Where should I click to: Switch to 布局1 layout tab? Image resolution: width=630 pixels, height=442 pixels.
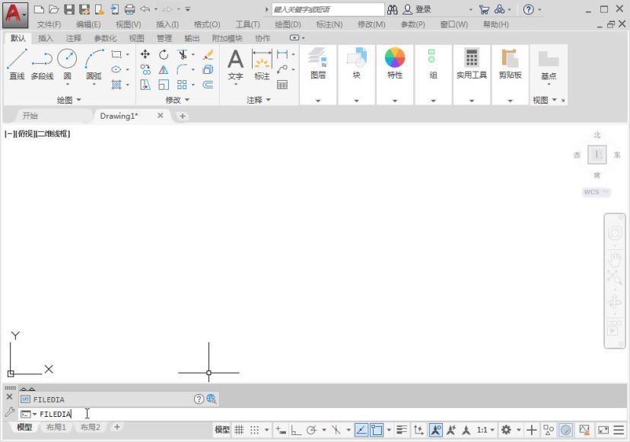point(56,427)
